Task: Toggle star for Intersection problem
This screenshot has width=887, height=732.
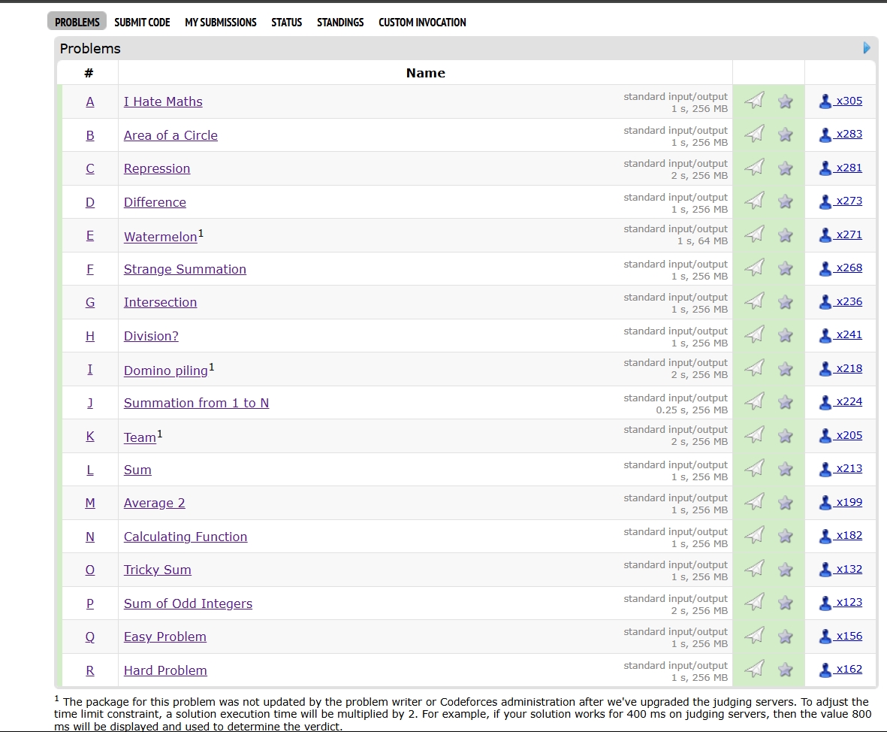Action: point(785,302)
